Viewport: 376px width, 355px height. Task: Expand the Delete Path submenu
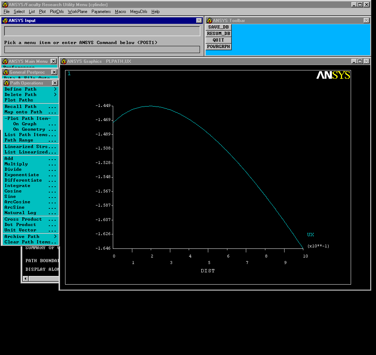click(30, 95)
